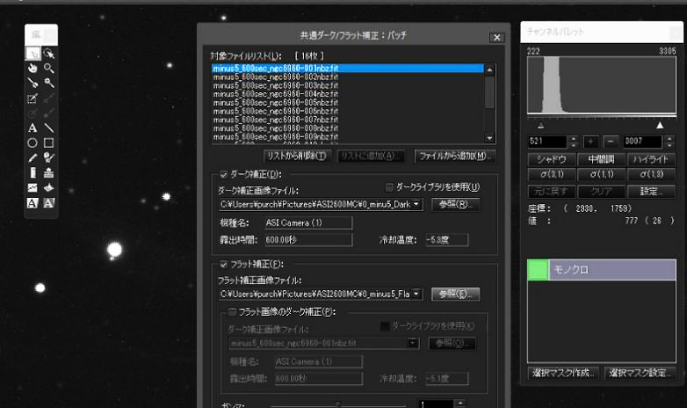Click the highlight level 3007 stepper

pos(669,142)
